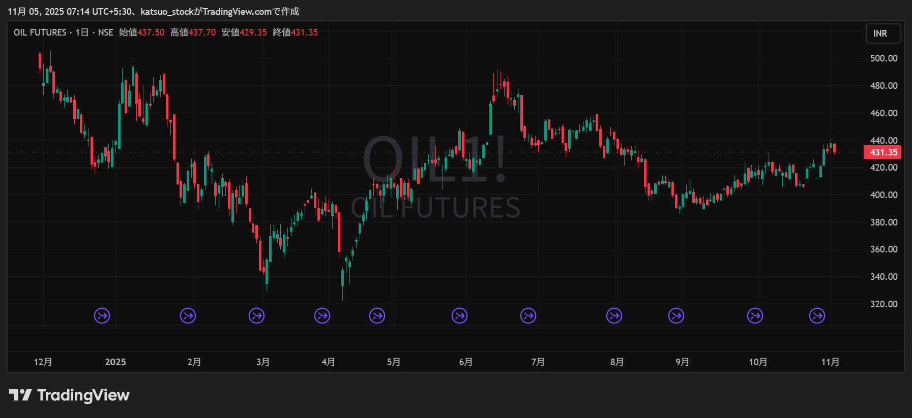Image resolution: width=912 pixels, height=418 pixels.
Task: Click the rollover marker just before 5月
Action: tap(377, 316)
